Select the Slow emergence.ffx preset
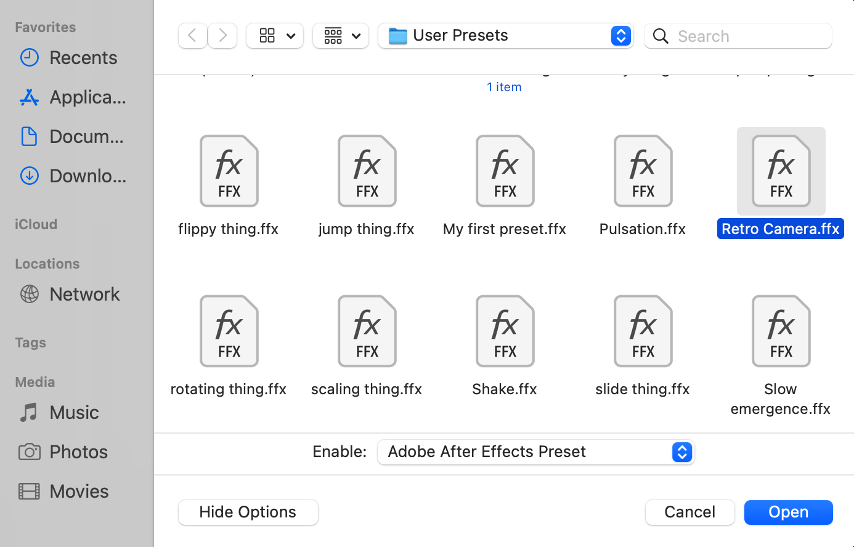This screenshot has width=854, height=547. 781,331
